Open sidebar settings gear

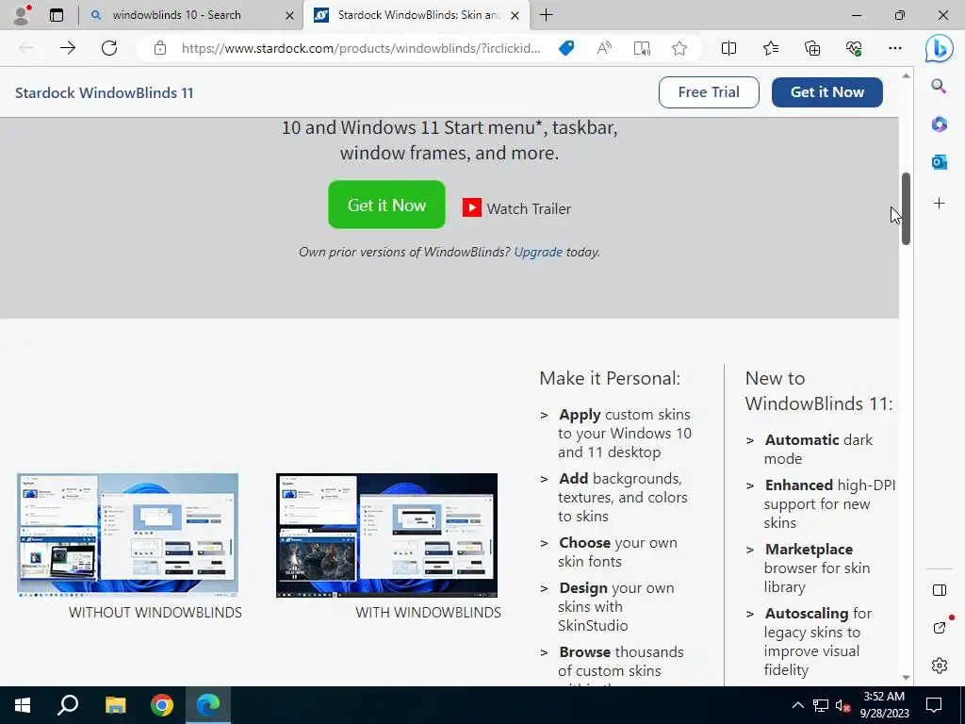(940, 666)
